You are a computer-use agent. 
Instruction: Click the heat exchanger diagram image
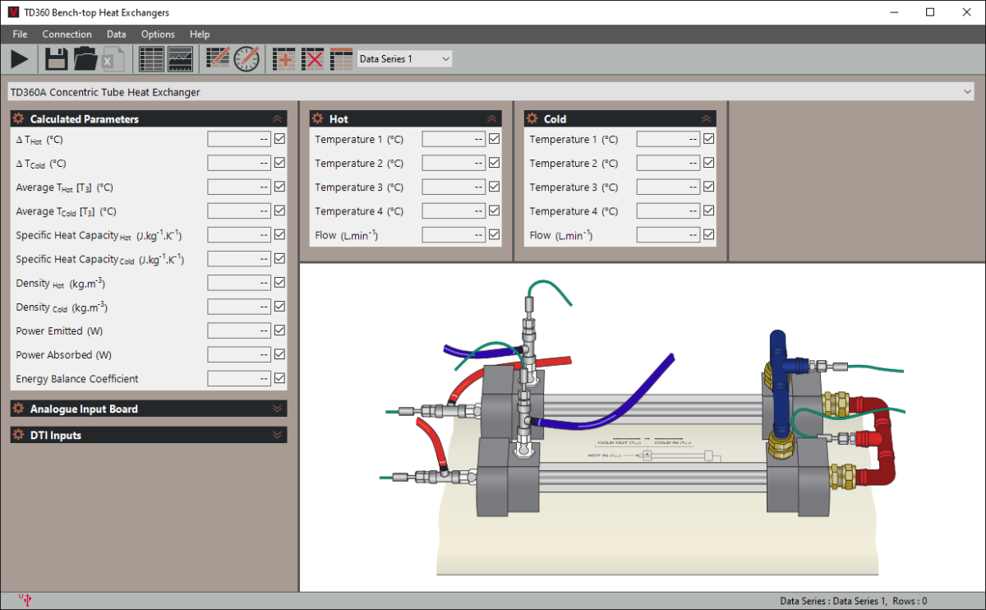click(643, 427)
